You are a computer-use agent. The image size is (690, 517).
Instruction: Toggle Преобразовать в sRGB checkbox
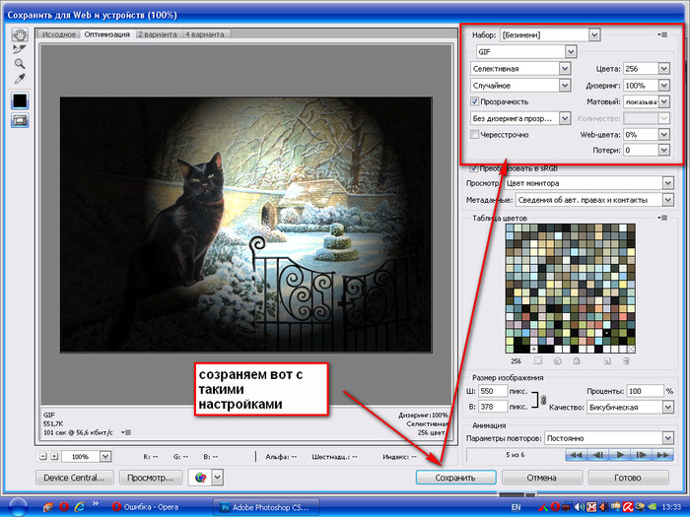[473, 168]
